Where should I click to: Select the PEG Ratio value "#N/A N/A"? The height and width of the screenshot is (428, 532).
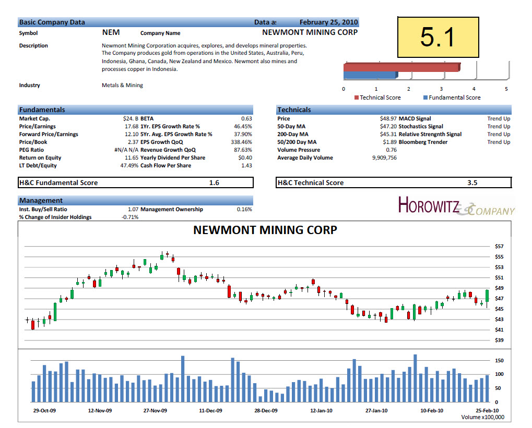(x=126, y=150)
